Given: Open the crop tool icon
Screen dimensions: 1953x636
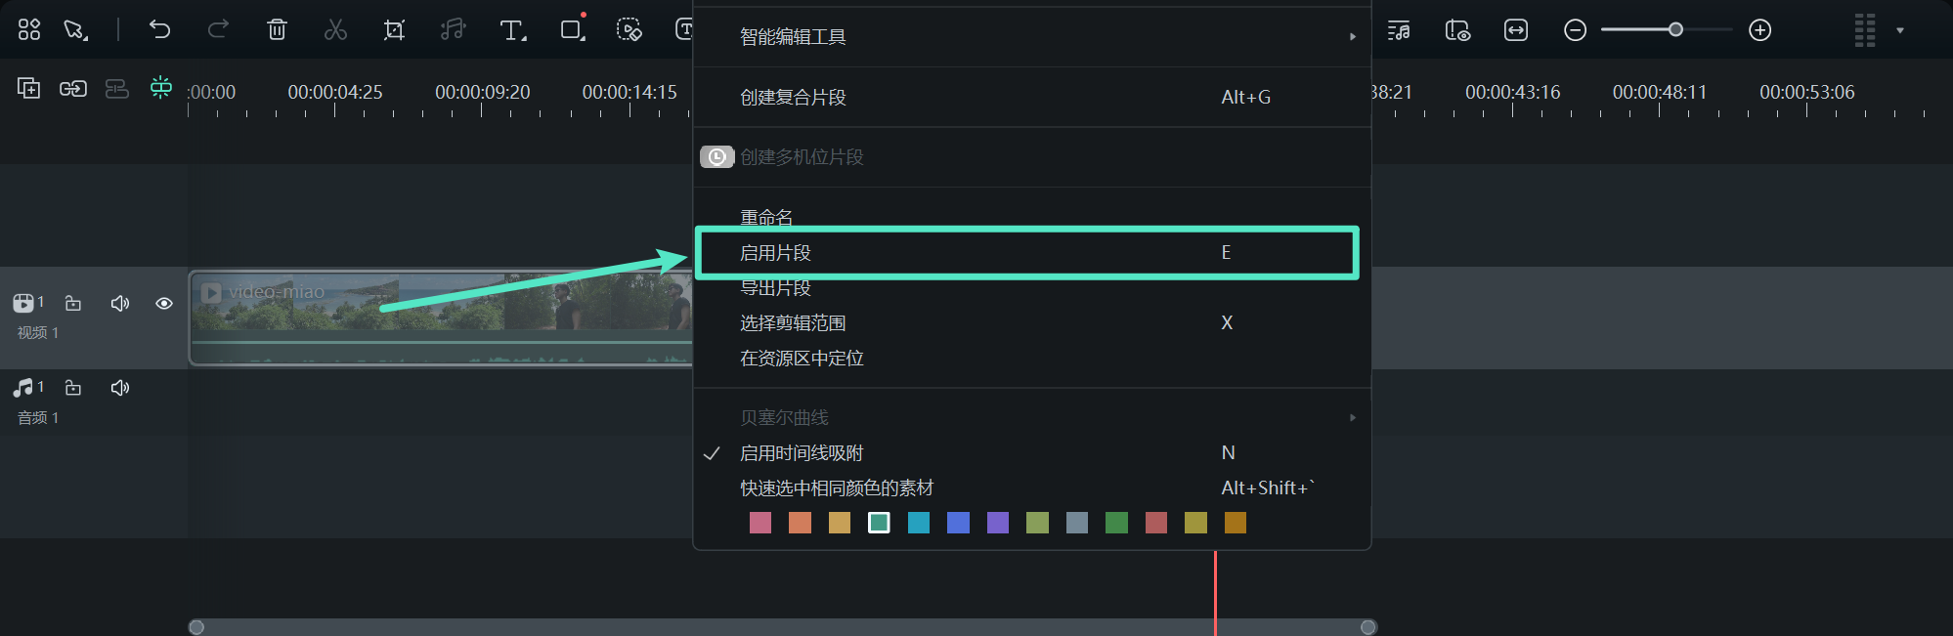Looking at the screenshot, I should point(394,29).
